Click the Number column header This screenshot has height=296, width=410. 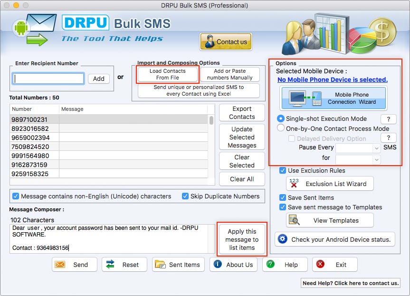35,109
